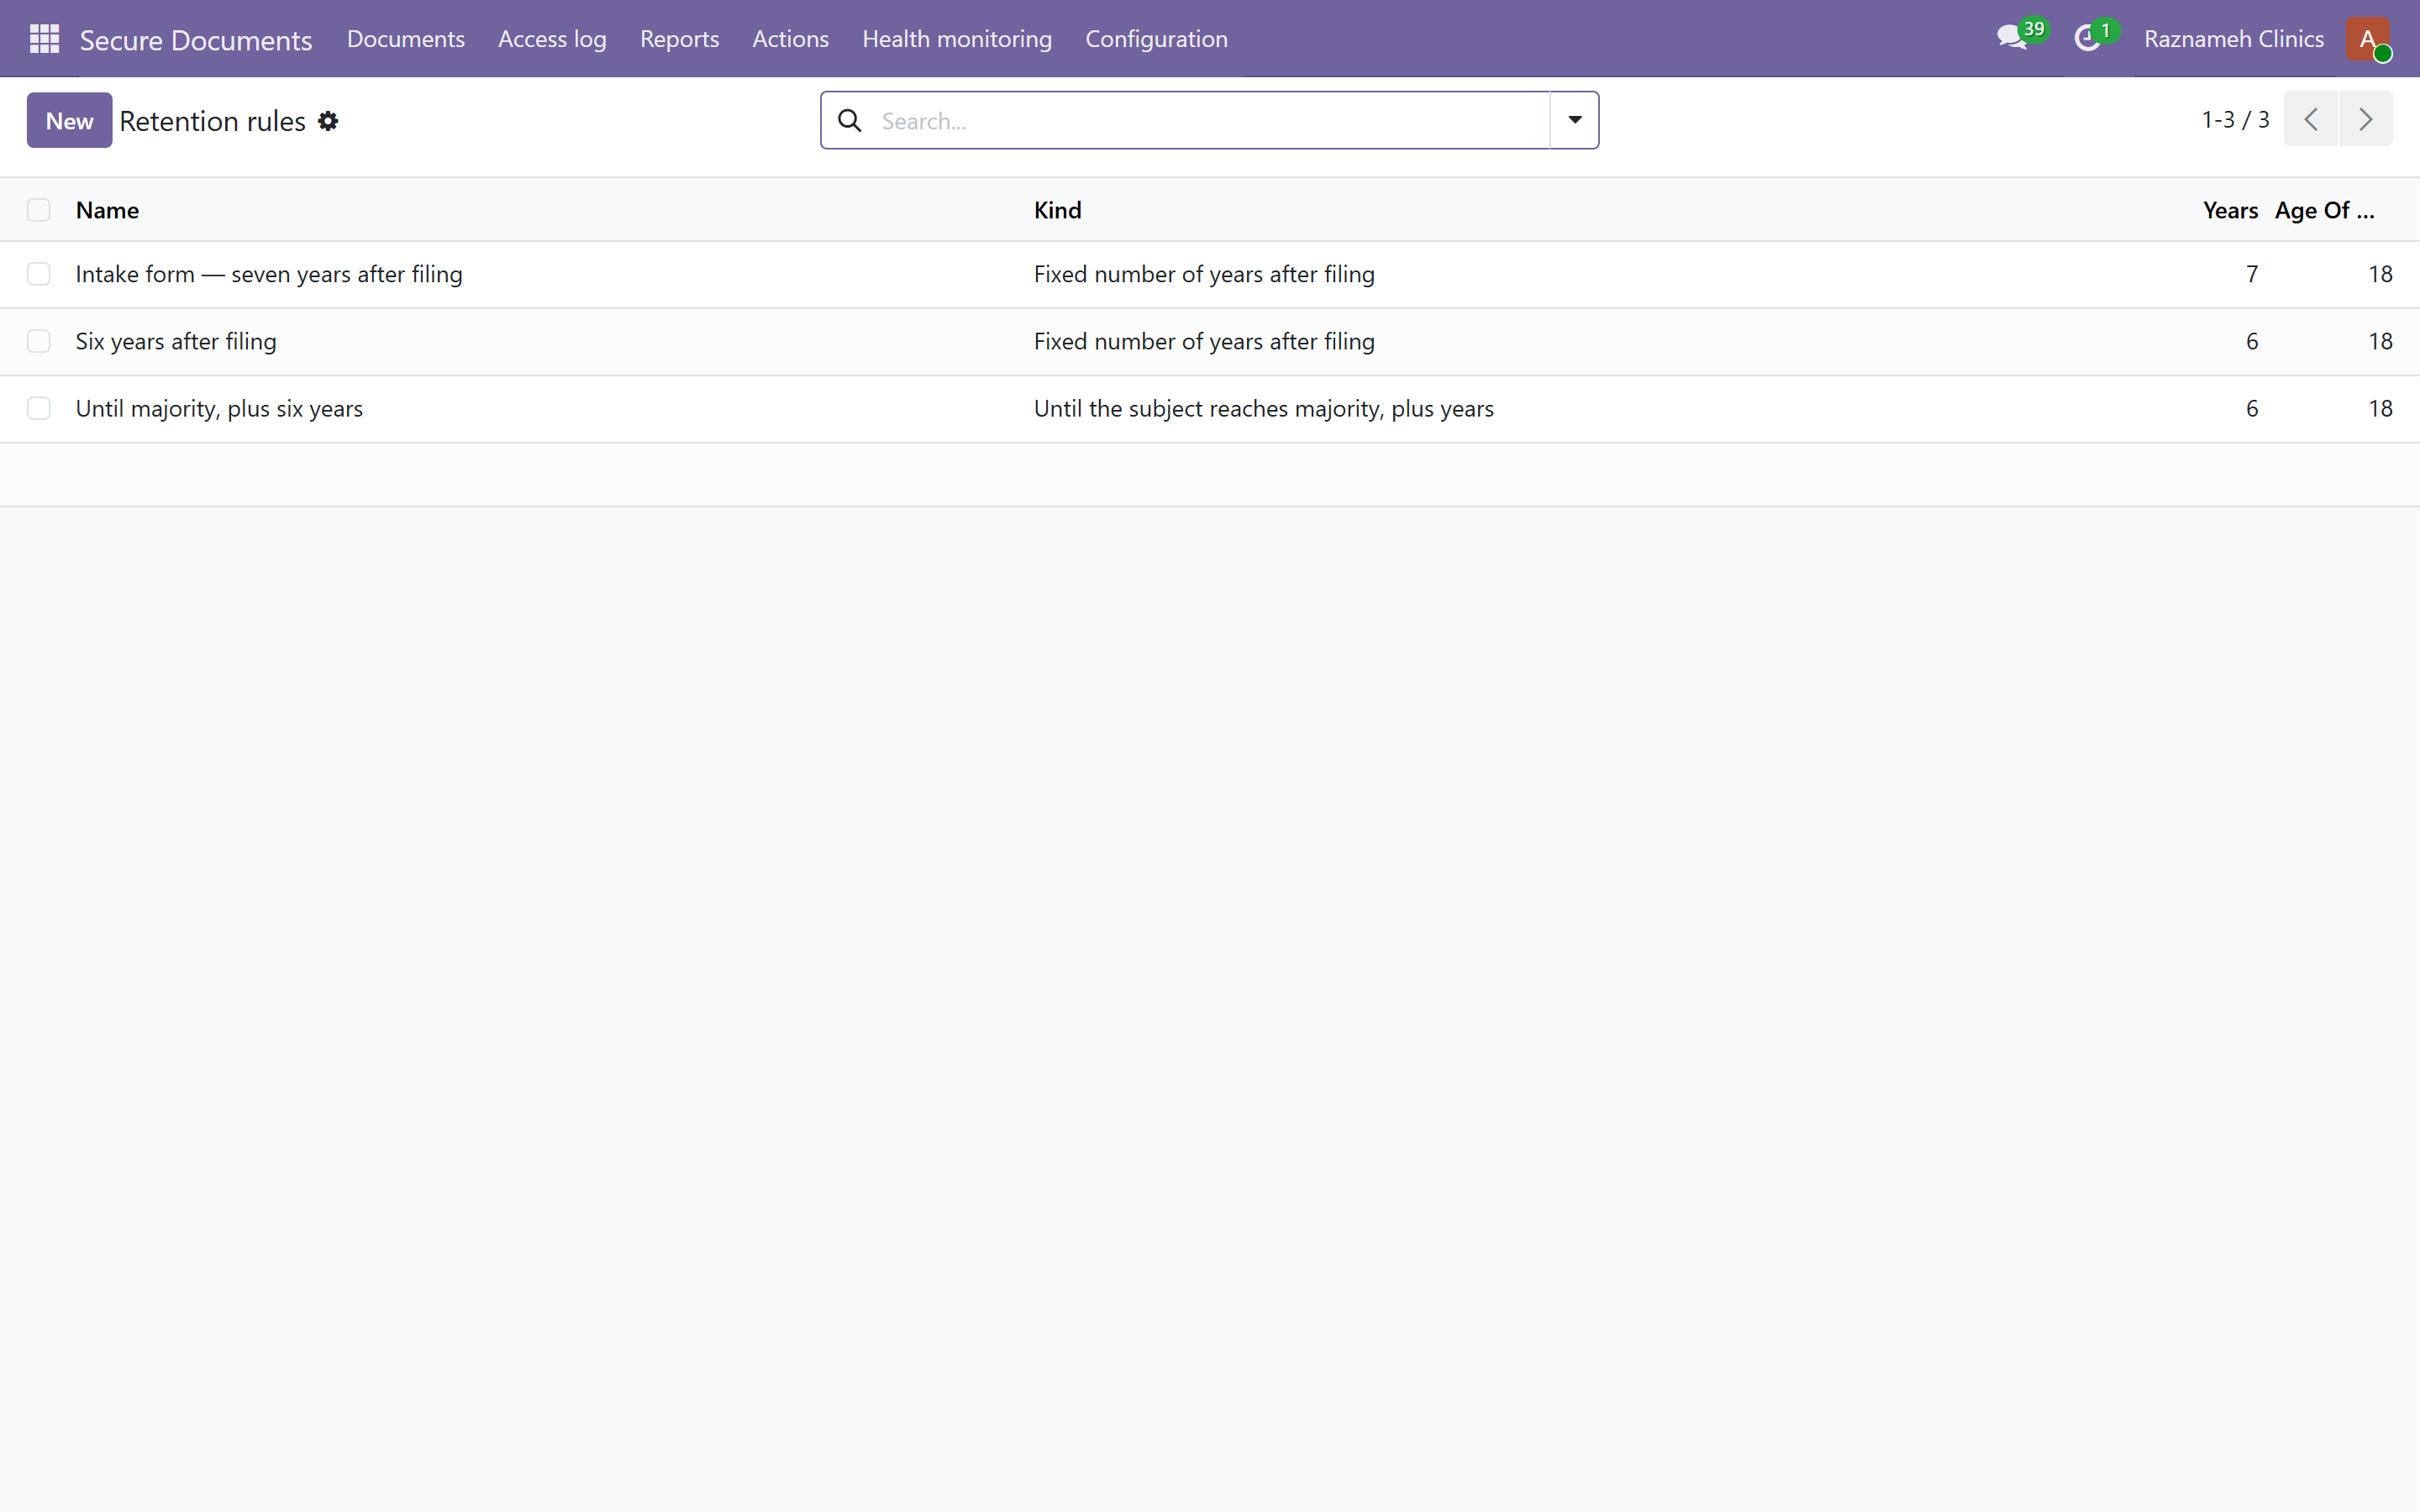Image resolution: width=2420 pixels, height=1512 pixels.
Task: Open 'Intake form — seven years after filing'
Action: pos(269,274)
